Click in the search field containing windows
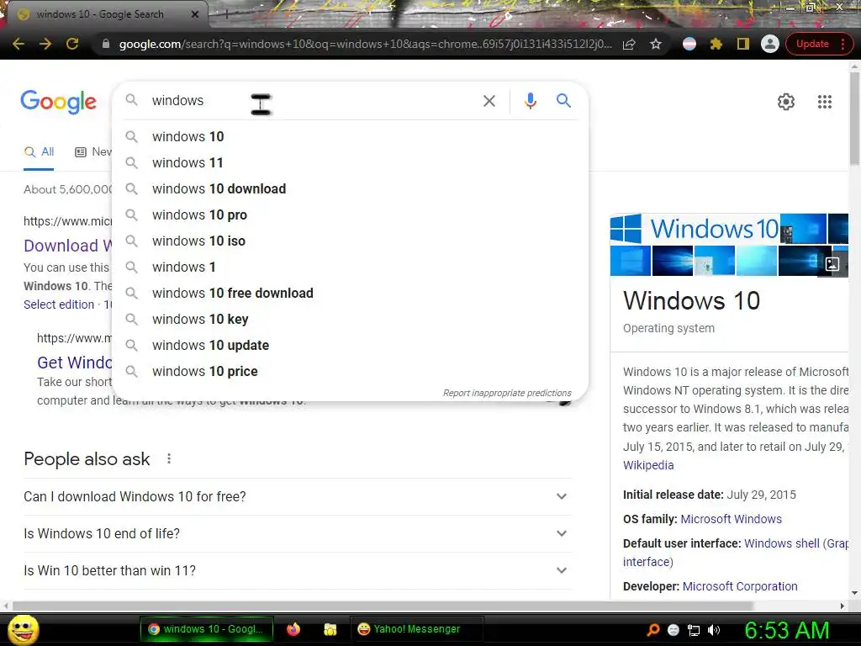Image resolution: width=861 pixels, height=646 pixels. pos(313,101)
